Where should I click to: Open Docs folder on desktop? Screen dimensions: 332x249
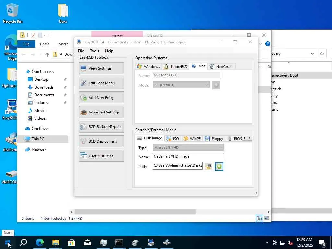click(63, 13)
